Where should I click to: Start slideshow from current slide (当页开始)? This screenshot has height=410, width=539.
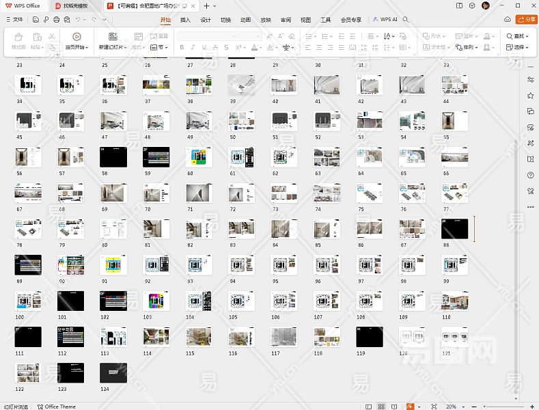coord(76,37)
